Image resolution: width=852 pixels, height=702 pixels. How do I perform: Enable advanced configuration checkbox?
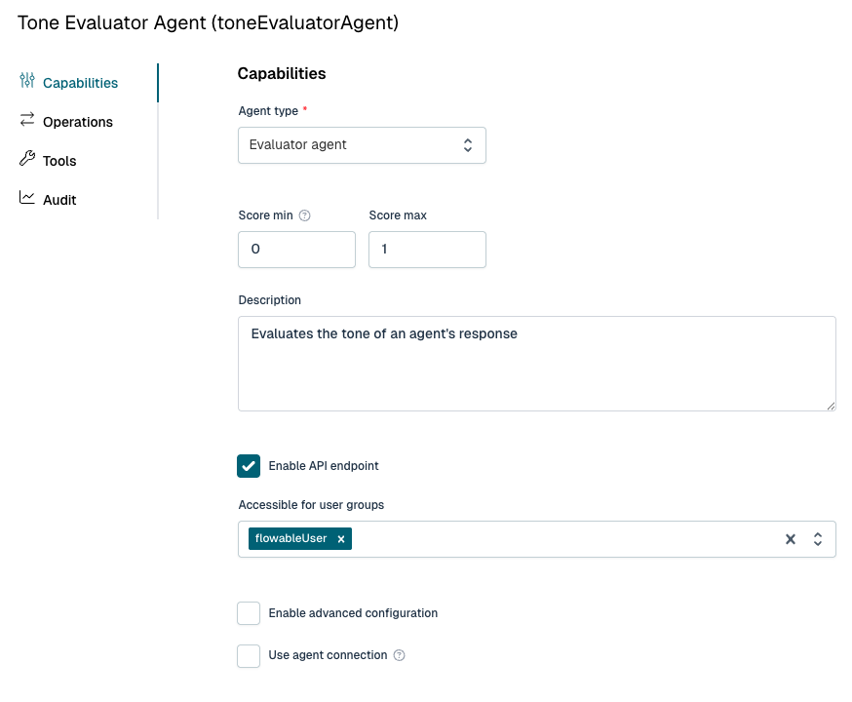pyautogui.click(x=249, y=613)
